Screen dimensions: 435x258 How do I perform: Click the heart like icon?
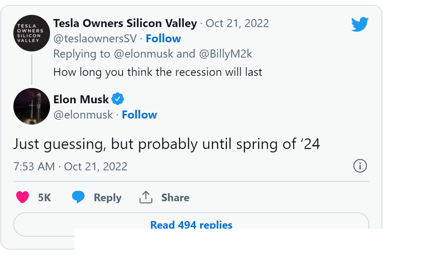click(x=23, y=197)
